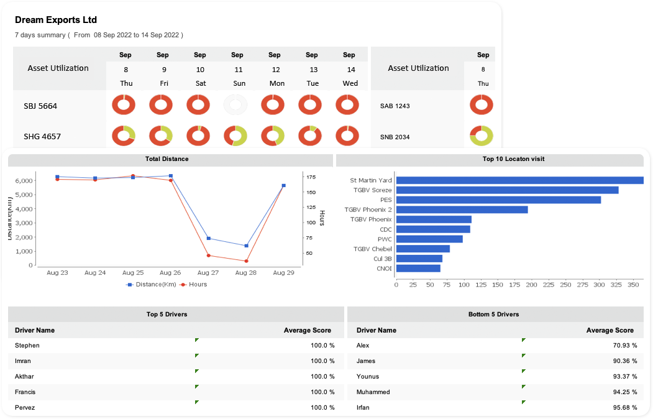This screenshot has width=653, height=419.
Task: Click Irfan's 95.68 % score
Action: click(624, 407)
